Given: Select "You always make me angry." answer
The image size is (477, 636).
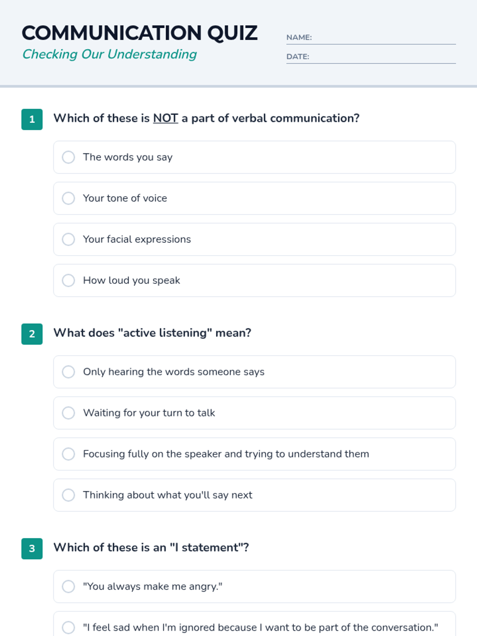Looking at the screenshot, I should [x=68, y=586].
